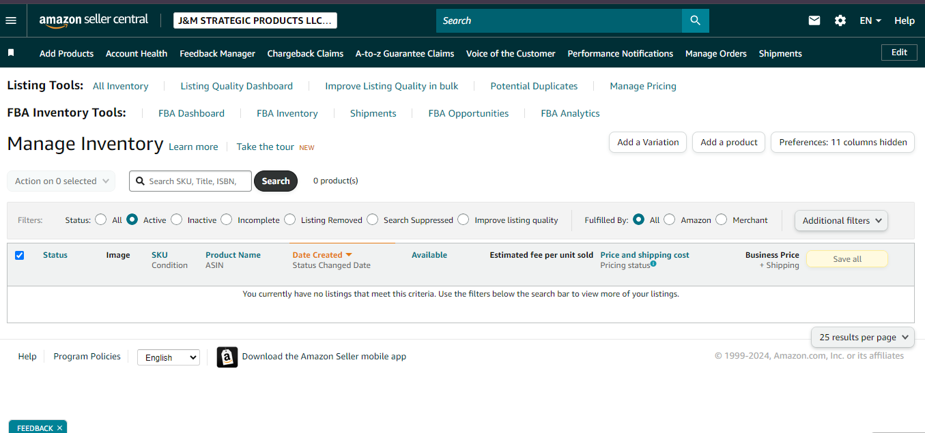Click Add a Variation button
The height and width of the screenshot is (433, 925).
648,143
